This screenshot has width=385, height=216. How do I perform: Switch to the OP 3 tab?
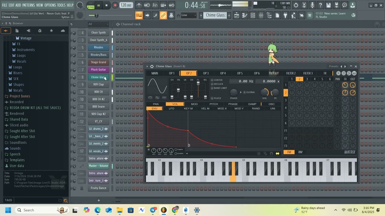(206, 73)
